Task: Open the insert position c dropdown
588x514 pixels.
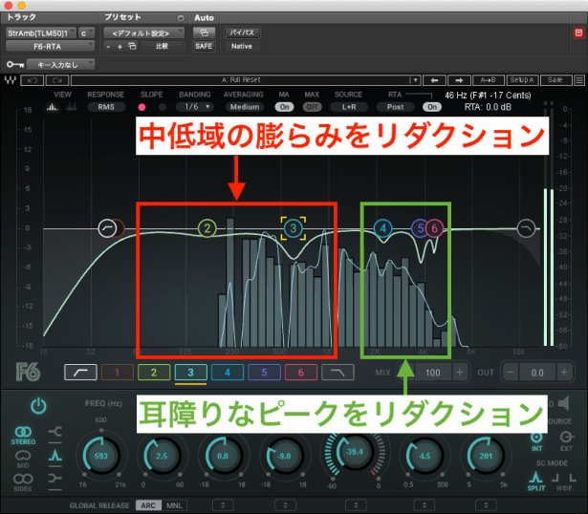Action: point(86,33)
